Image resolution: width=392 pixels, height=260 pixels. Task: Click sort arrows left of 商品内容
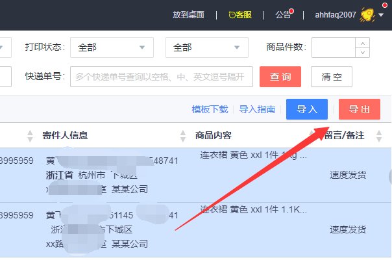183,136
